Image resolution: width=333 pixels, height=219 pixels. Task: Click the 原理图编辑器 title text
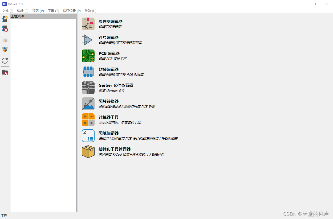coord(111,22)
